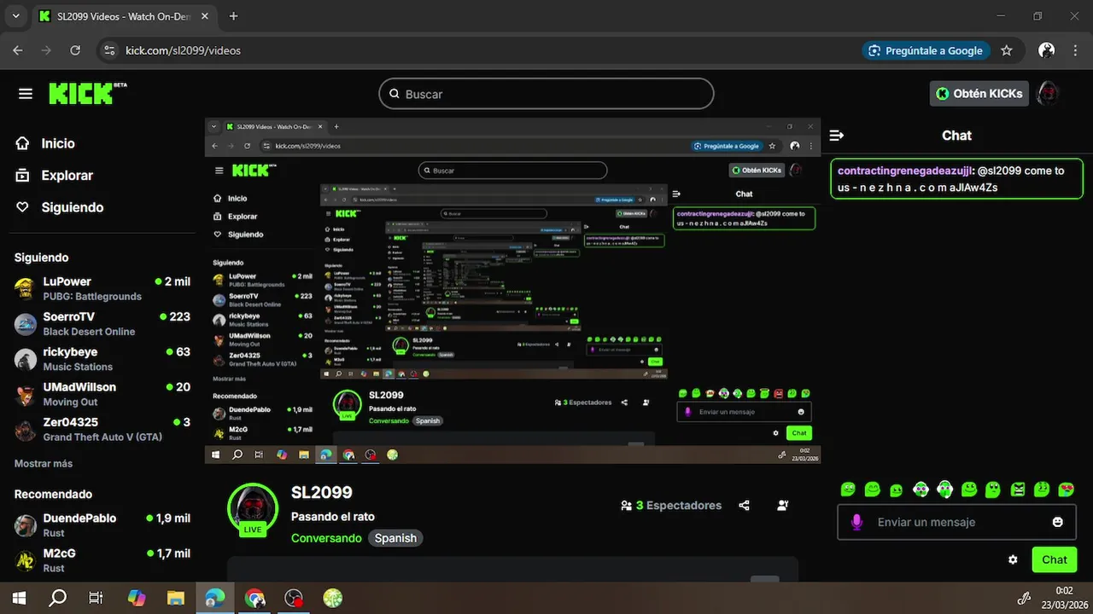The image size is (1093, 614).
Task: Click the Obtén KICKs button
Action: [979, 94]
